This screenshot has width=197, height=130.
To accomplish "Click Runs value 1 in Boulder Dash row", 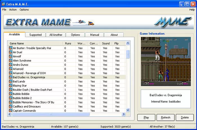I will coord(65,90).
